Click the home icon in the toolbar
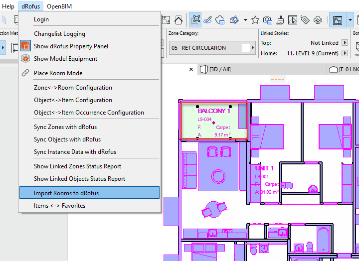This screenshot has height=261, width=359. pos(179,20)
